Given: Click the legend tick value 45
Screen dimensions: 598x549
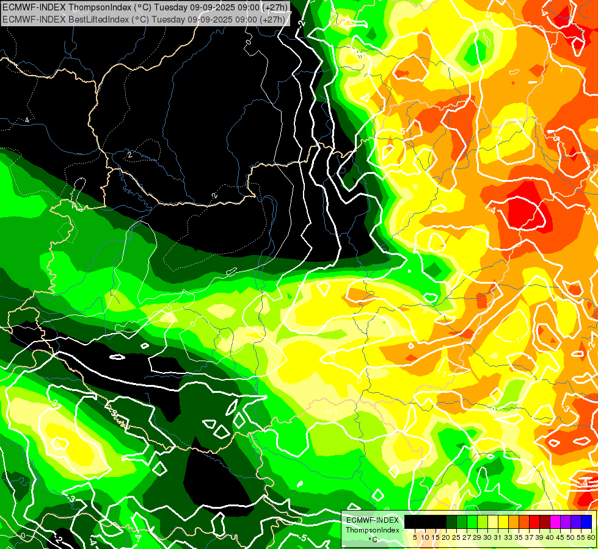Looking at the screenshot, I should [561, 537].
